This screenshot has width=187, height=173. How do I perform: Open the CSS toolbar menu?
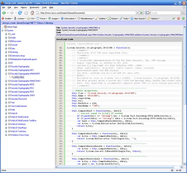tap(31, 19)
